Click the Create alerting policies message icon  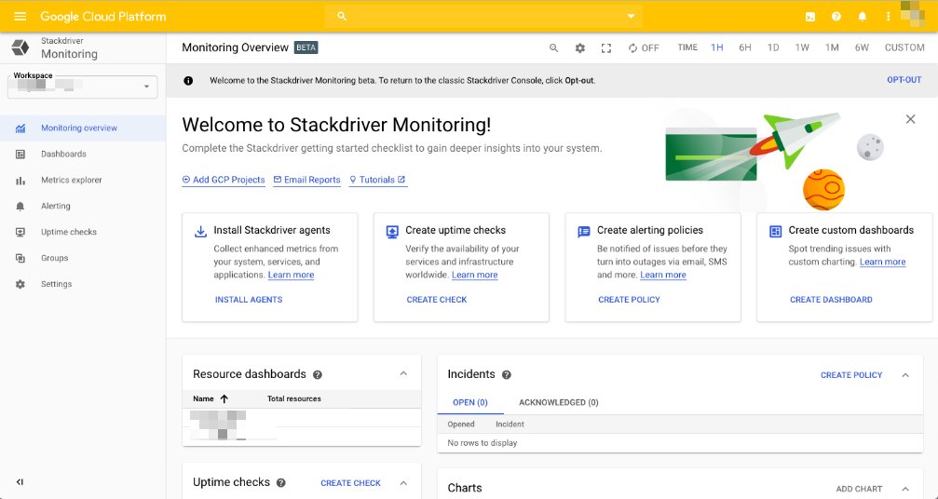(x=584, y=231)
